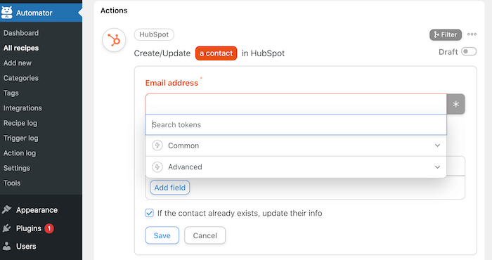Open Recipe log from sidebar menu
This screenshot has height=260, width=492.
click(20, 123)
